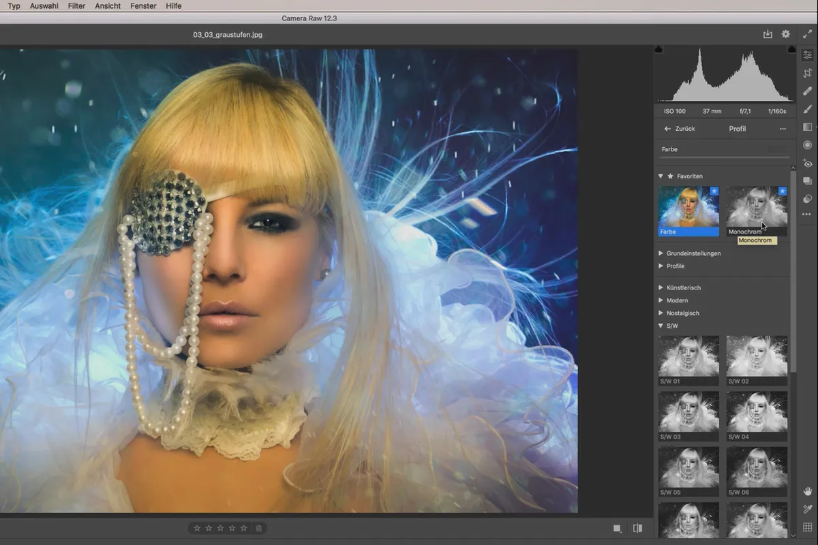The image size is (818, 545).
Task: Open the Presets overlapping circles icon
Action: pos(808,199)
